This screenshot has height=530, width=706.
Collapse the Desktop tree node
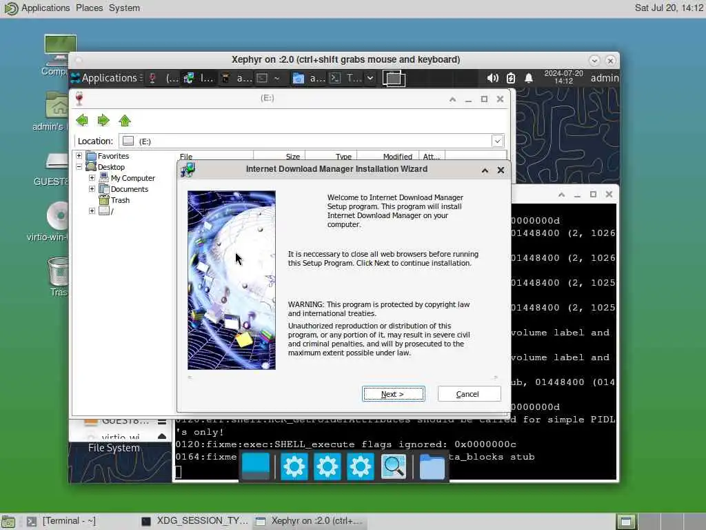point(79,167)
